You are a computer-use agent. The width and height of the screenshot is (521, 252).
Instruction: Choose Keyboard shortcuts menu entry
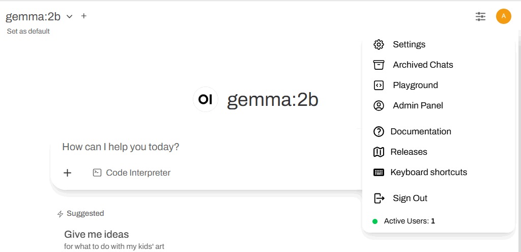(428, 173)
